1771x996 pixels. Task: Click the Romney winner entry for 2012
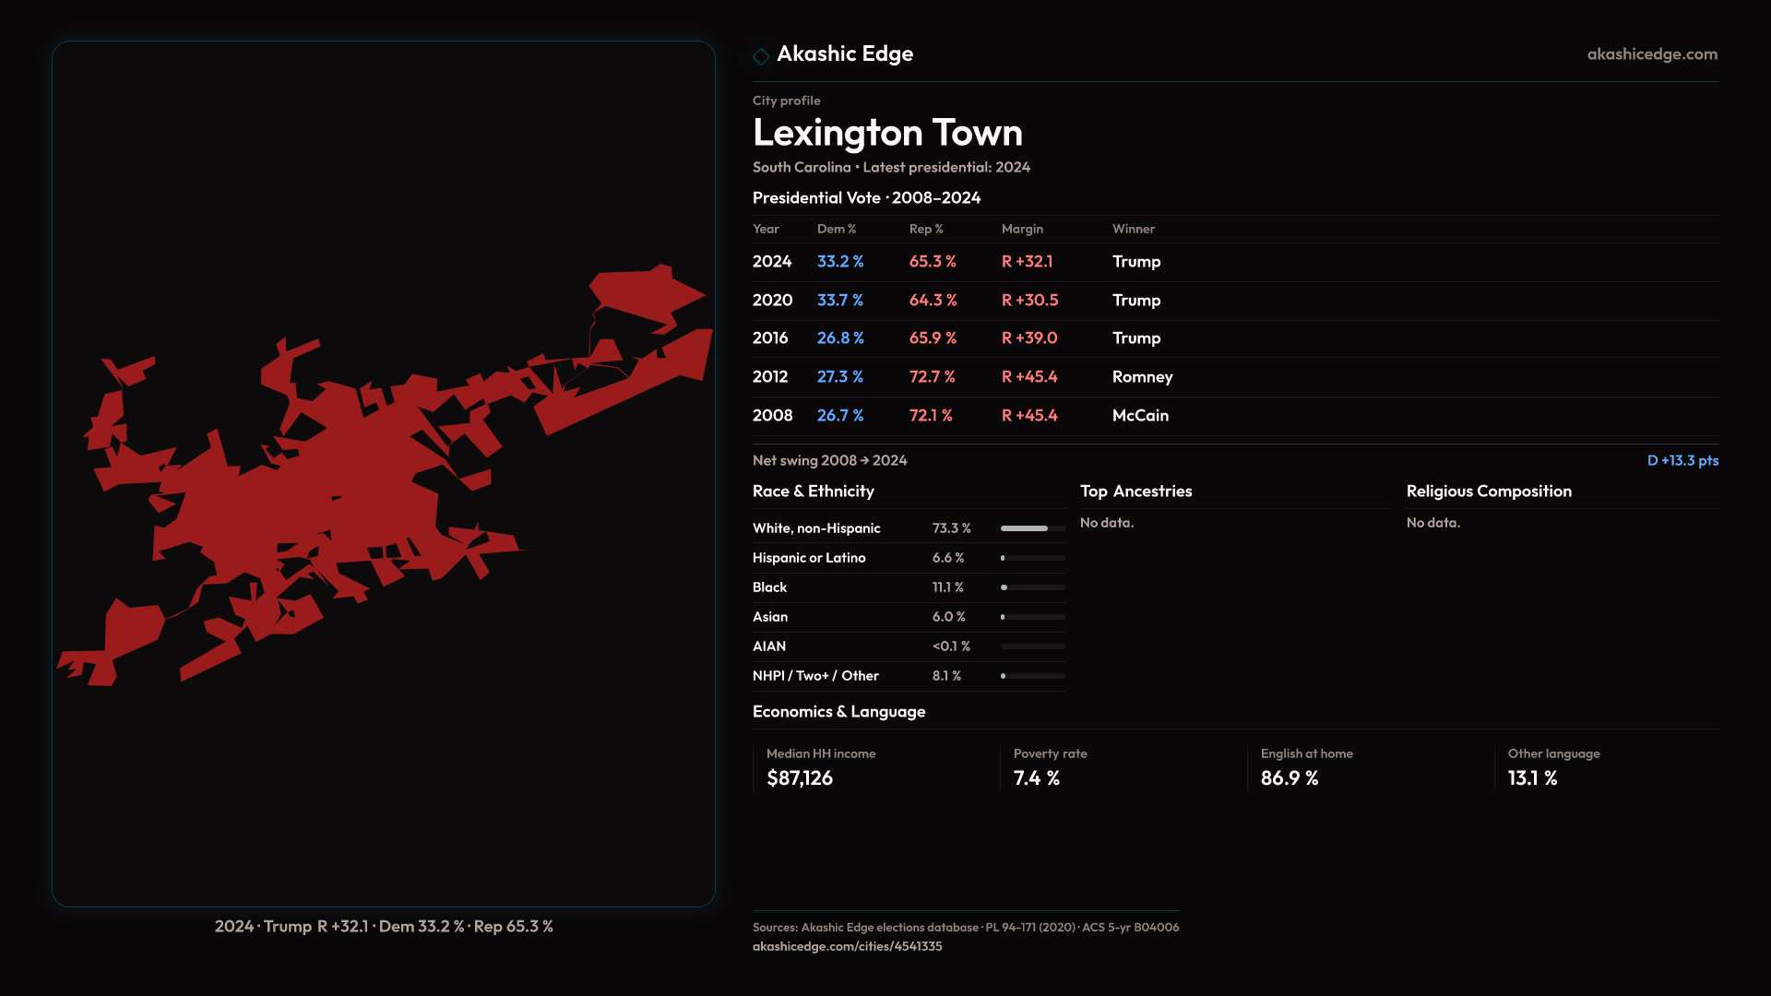1142,377
